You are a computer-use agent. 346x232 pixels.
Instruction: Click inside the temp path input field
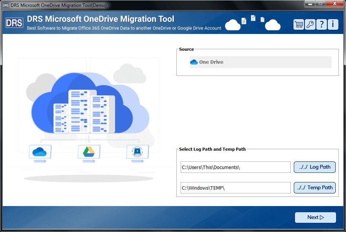[235, 188]
